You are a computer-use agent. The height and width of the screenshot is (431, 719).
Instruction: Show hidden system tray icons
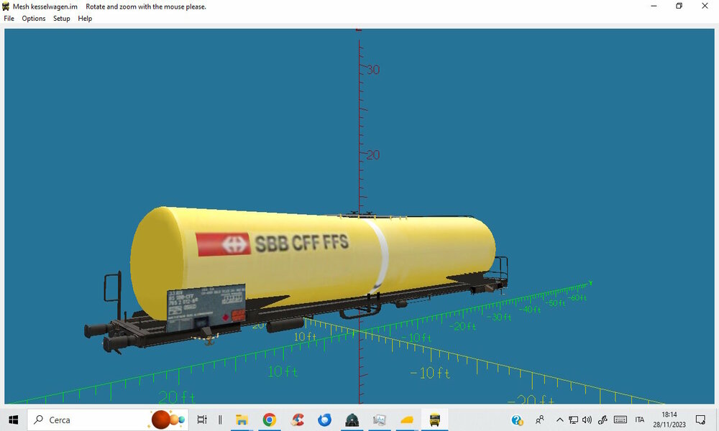point(559,420)
